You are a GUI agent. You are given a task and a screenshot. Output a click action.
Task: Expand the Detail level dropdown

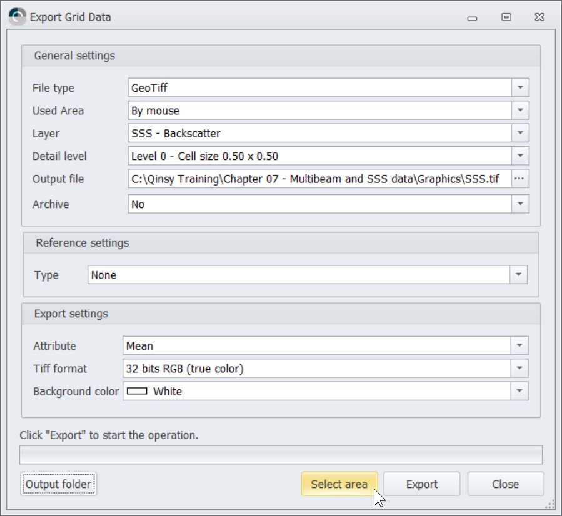point(520,156)
